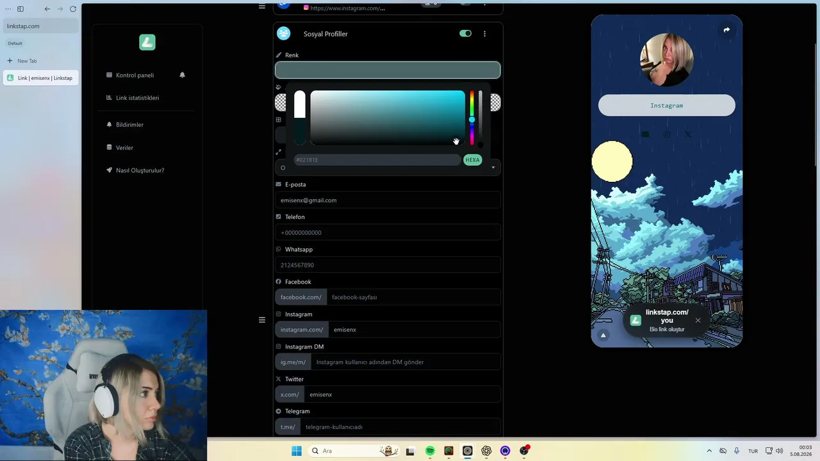
Task: Click the TUR language indicator in the tray
Action: [x=753, y=451]
